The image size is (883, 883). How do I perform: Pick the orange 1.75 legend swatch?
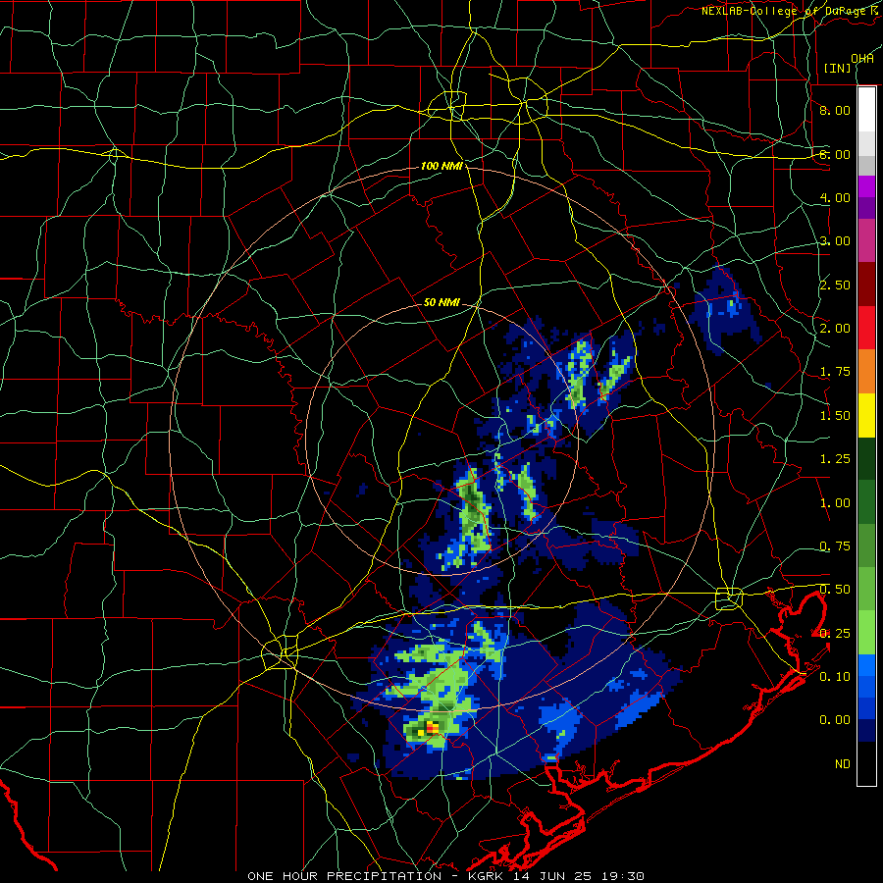click(866, 372)
